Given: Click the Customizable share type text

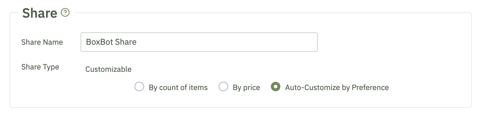Looking at the screenshot, I should (x=108, y=69).
